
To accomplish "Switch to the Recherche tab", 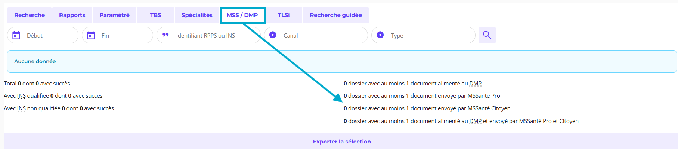I will [x=30, y=15].
